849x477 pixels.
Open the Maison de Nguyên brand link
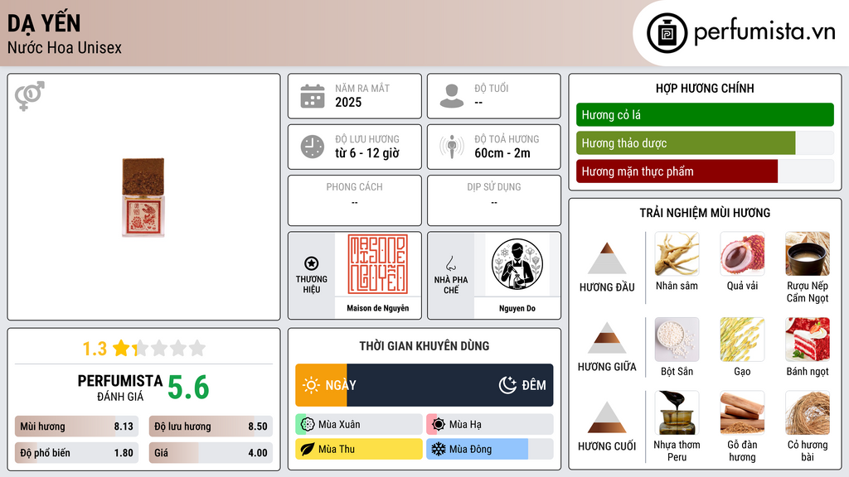coord(377,308)
